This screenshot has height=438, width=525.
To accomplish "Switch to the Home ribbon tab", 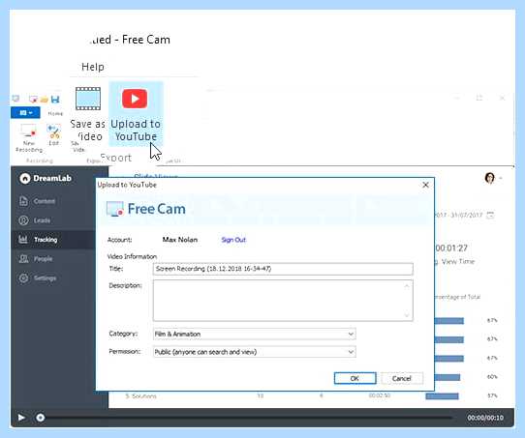I will tap(55, 113).
